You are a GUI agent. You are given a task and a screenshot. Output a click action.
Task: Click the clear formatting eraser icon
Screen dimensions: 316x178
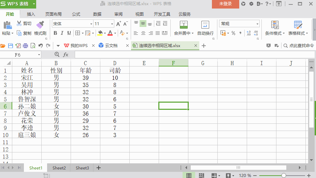coord(122,33)
